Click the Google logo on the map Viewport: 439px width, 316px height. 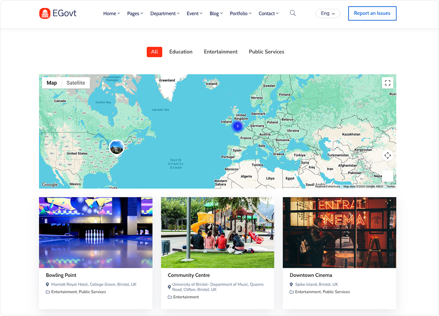point(50,184)
